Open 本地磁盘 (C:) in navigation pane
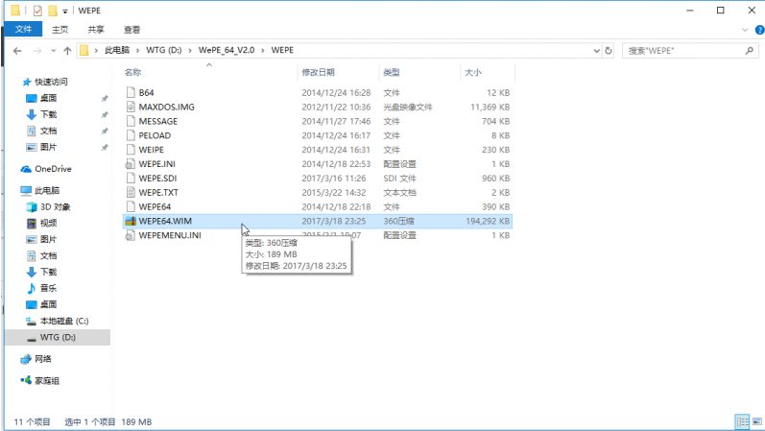Image resolution: width=765 pixels, height=431 pixels. [x=63, y=321]
